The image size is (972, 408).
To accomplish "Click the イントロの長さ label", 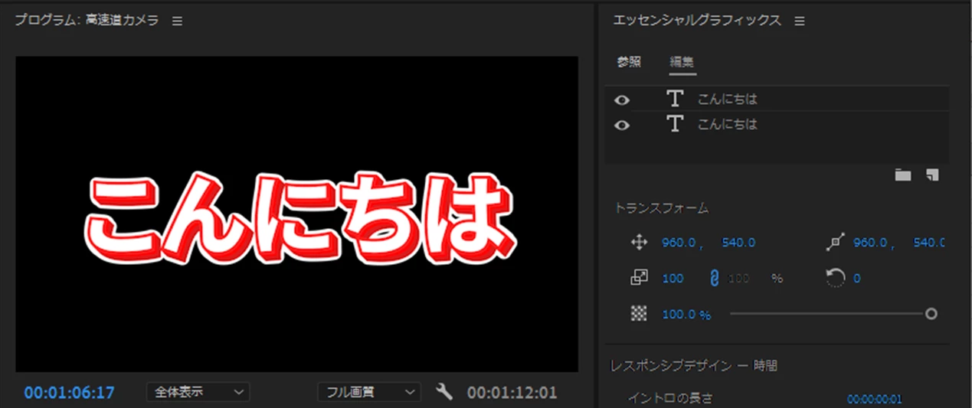I will (670, 398).
